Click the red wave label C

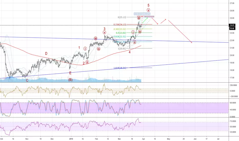click(x=27, y=80)
